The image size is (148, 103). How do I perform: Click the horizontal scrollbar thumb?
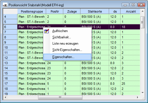[x=60, y=97]
